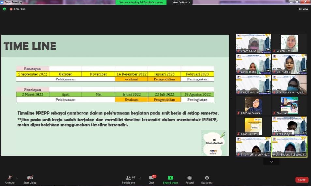311x186 pixels.
Task: Select the Lita Sari Marita video tile
Action: (x=253, y=106)
